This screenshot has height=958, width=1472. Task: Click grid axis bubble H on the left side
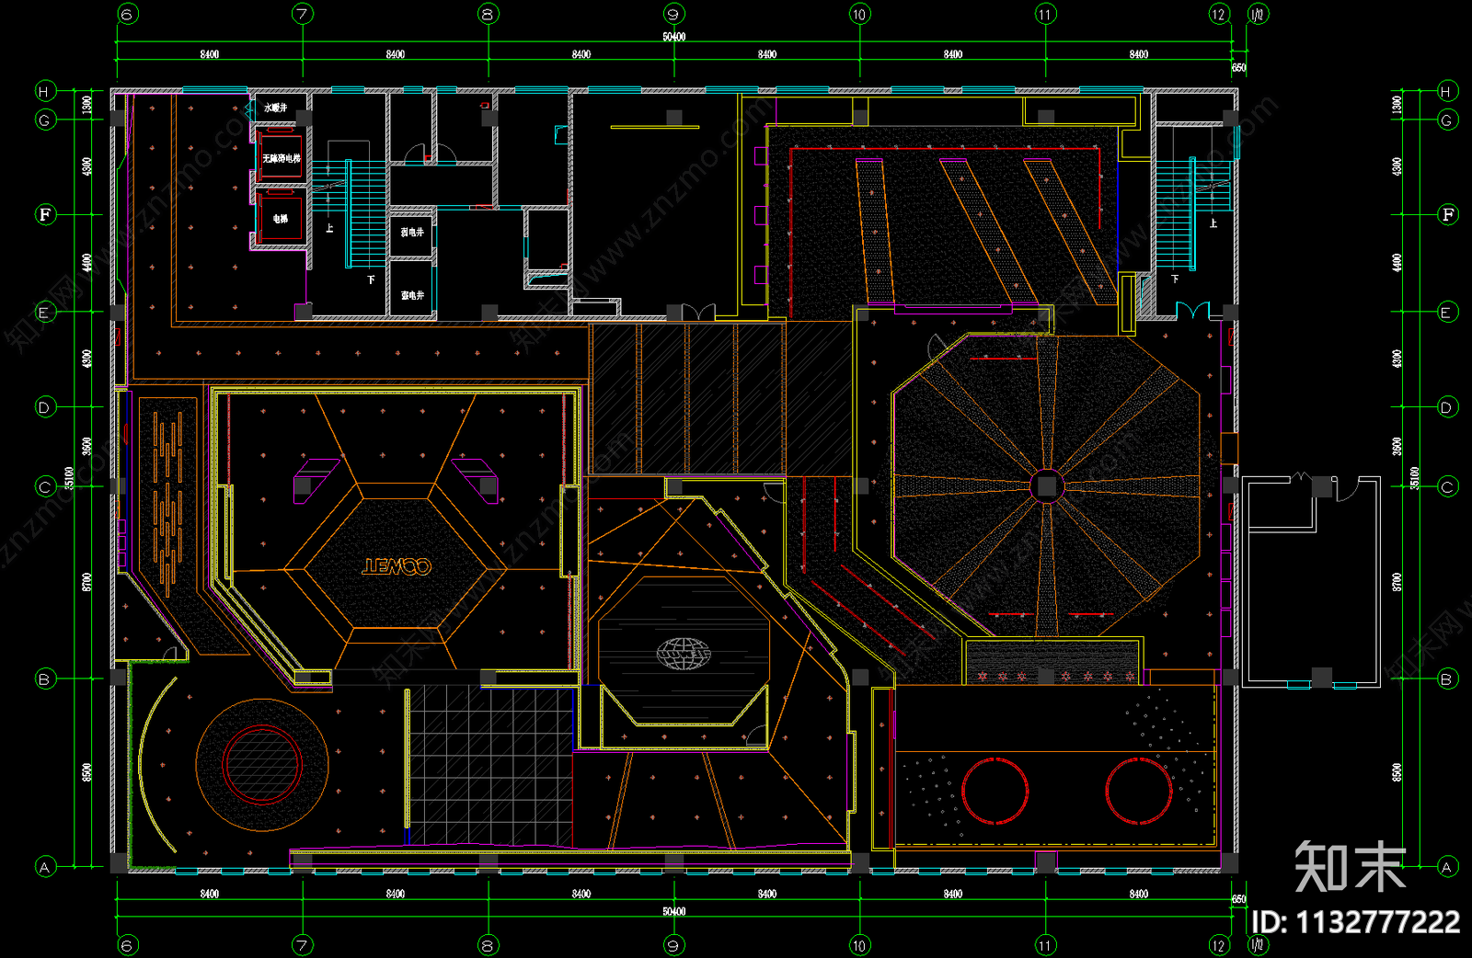(44, 91)
